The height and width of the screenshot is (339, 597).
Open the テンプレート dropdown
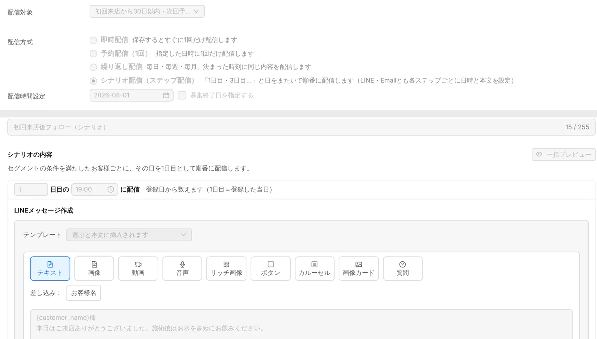(x=129, y=235)
